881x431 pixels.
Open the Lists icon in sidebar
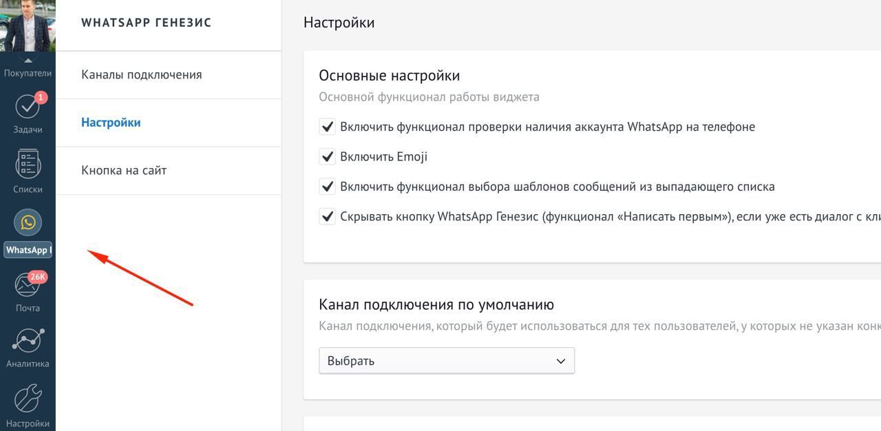[28, 165]
